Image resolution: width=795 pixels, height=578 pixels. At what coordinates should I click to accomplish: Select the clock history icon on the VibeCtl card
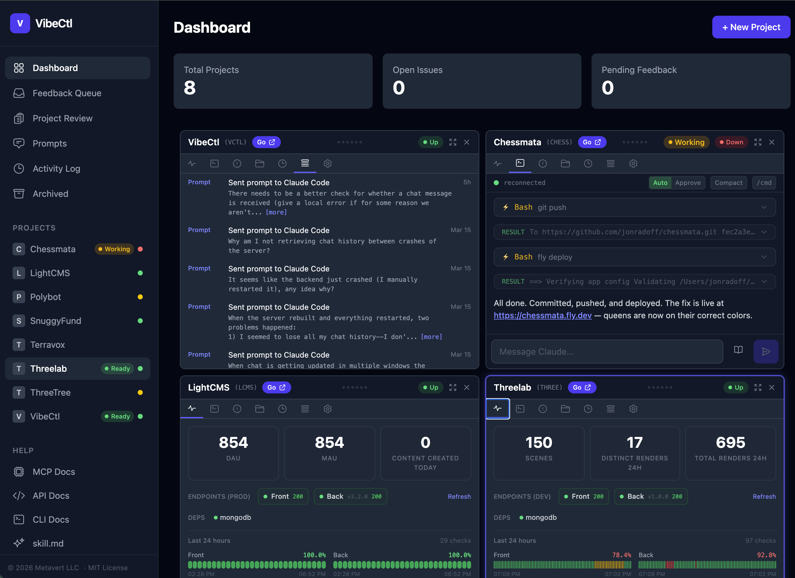282,163
